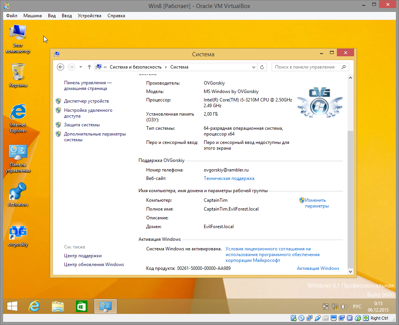Select the Корзина recycle bin icon
Screen dimensions: 399x325
[x=18, y=75]
